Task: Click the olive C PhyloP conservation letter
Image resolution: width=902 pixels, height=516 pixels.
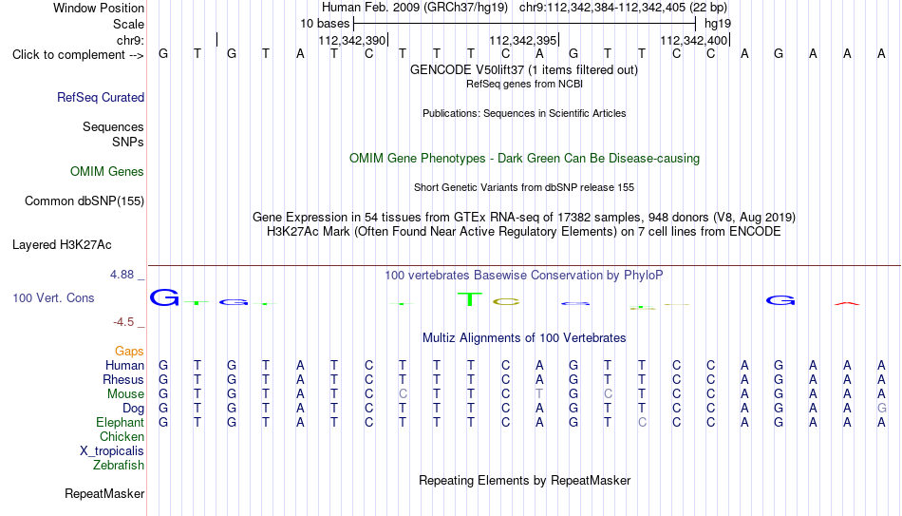Action: coord(506,301)
